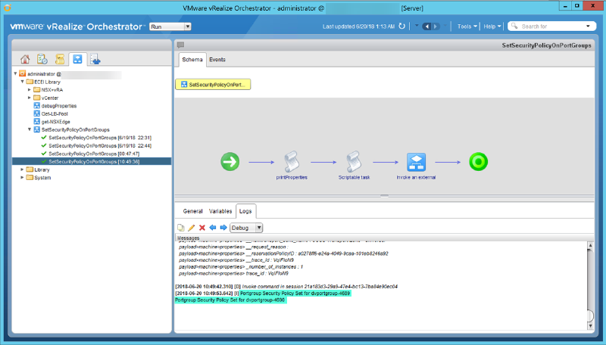
Task: Open the Debug log level dropdown
Action: click(x=259, y=228)
